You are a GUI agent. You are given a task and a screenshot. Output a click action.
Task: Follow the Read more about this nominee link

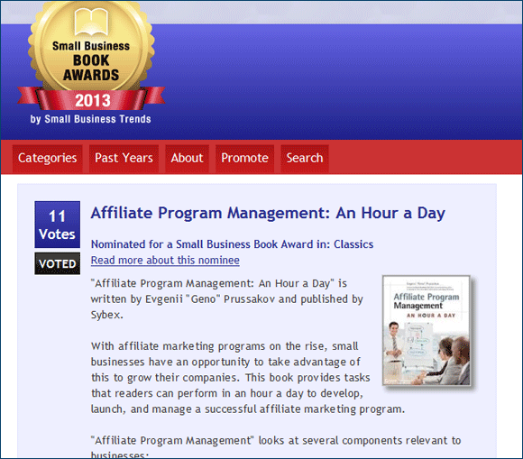coord(165,261)
